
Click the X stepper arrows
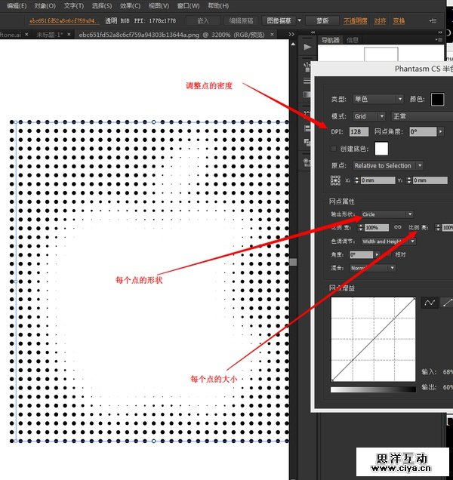click(356, 180)
